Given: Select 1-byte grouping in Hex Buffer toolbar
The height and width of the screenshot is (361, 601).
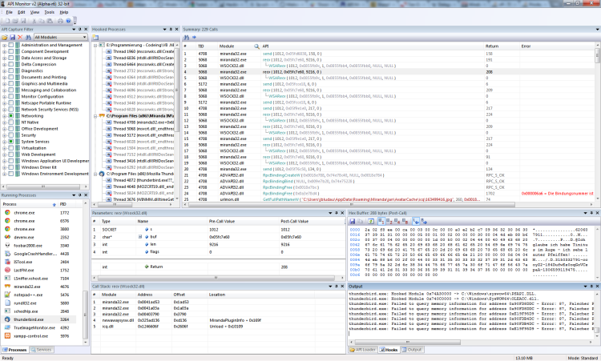Looking at the screenshot, I should (381, 221).
